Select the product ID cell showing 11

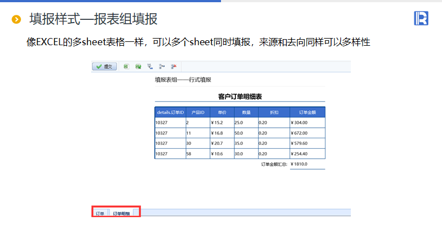tap(198, 133)
